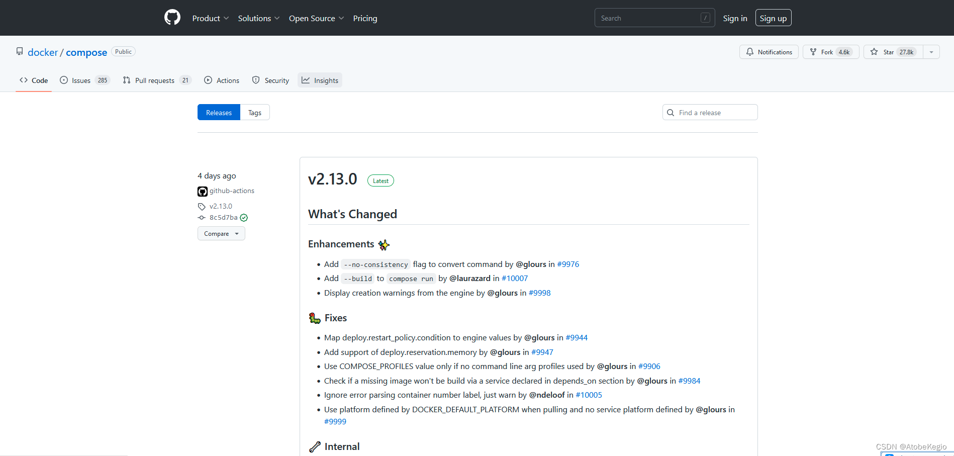Click the Latest release badge
The height and width of the screenshot is (456, 954).
(x=380, y=180)
